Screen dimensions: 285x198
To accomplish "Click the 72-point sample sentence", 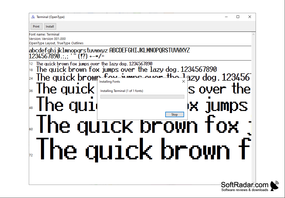I will click(x=144, y=150).
